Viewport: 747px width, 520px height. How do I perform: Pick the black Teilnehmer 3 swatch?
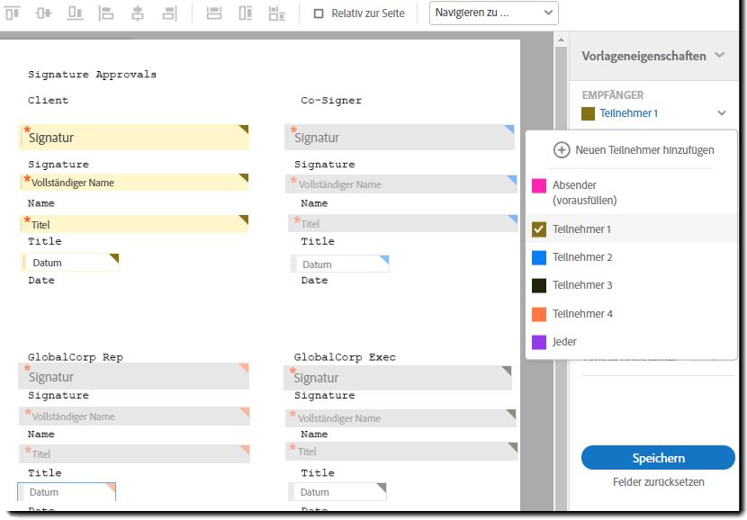tap(539, 285)
